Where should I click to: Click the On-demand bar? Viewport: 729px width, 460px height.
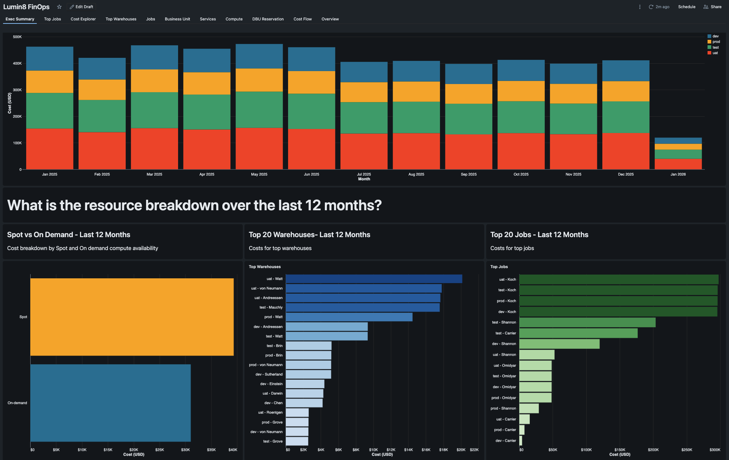pyautogui.click(x=110, y=403)
